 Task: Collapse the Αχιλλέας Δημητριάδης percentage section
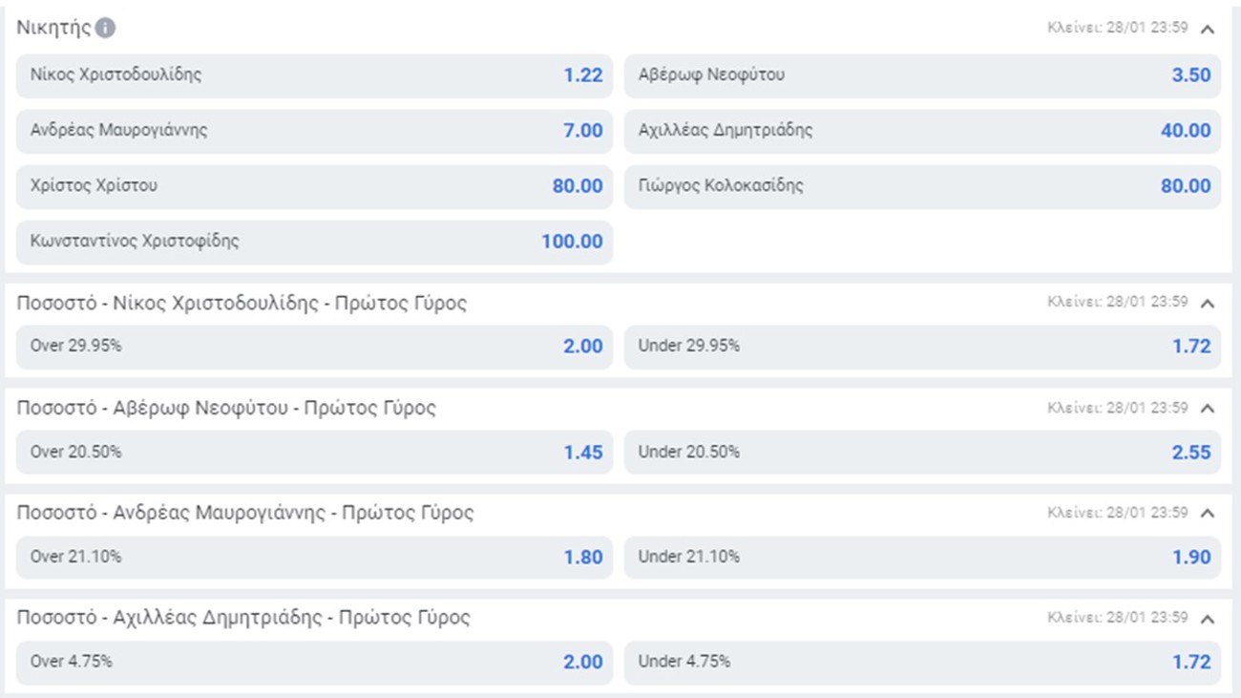coord(1207,619)
